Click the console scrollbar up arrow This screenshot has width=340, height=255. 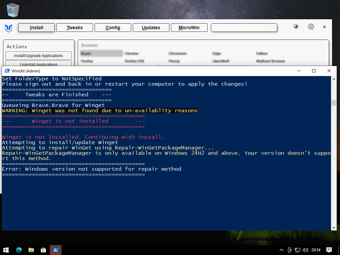[x=334, y=79]
